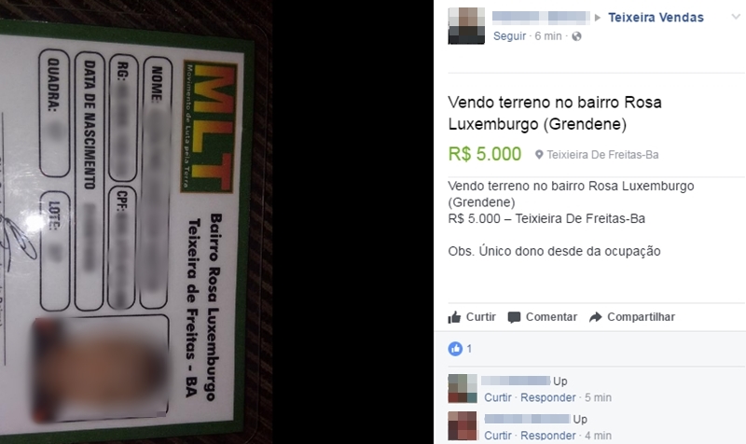This screenshot has width=746, height=444.
Task: Click the 6 min post timestamp
Action: click(548, 36)
